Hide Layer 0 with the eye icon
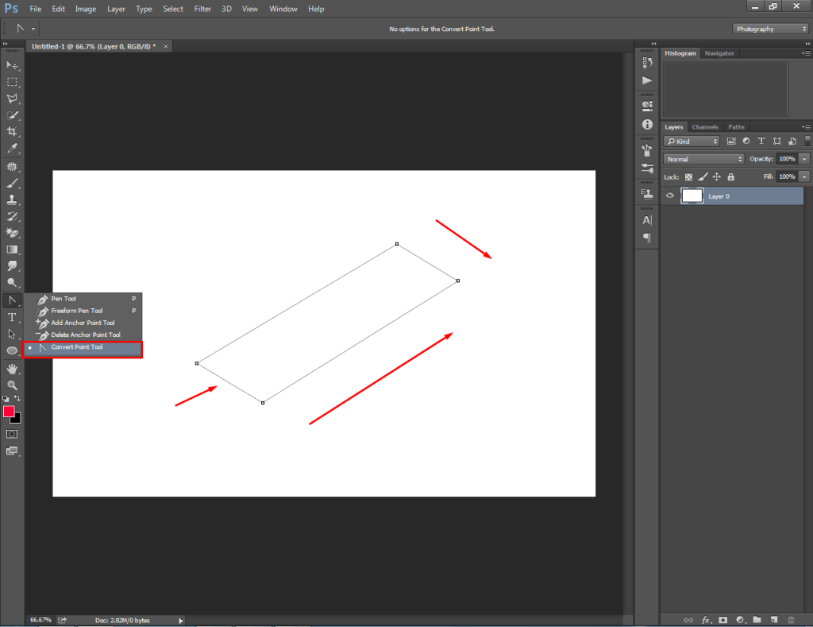 pyautogui.click(x=670, y=195)
